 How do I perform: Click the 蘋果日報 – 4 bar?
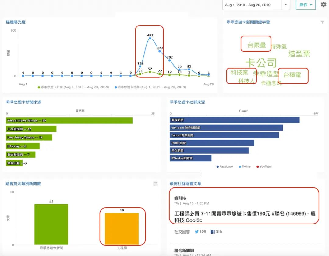click(14, 163)
